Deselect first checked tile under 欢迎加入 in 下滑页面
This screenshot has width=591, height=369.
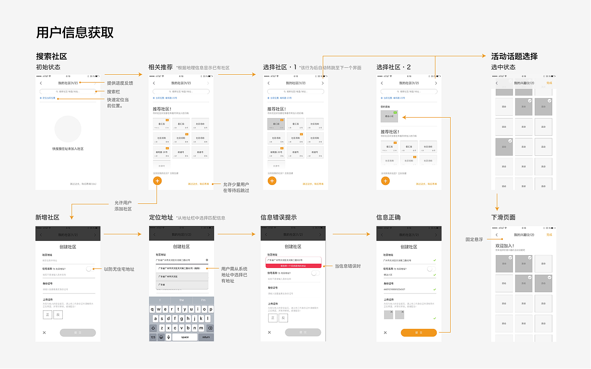[504, 263]
